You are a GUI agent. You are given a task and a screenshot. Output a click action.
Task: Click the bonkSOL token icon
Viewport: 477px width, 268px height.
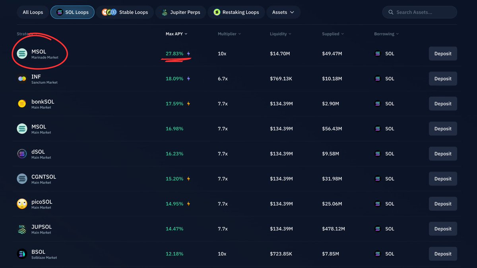(x=22, y=104)
